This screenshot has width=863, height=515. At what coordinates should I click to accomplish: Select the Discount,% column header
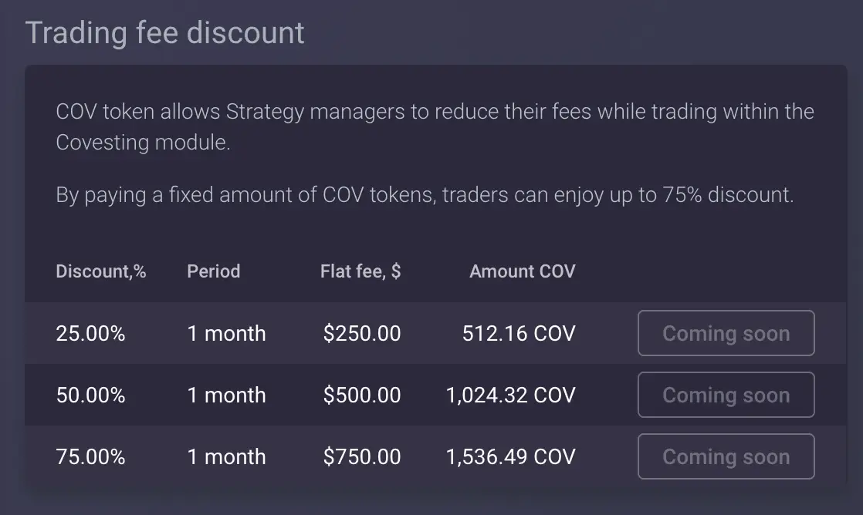pyautogui.click(x=100, y=271)
